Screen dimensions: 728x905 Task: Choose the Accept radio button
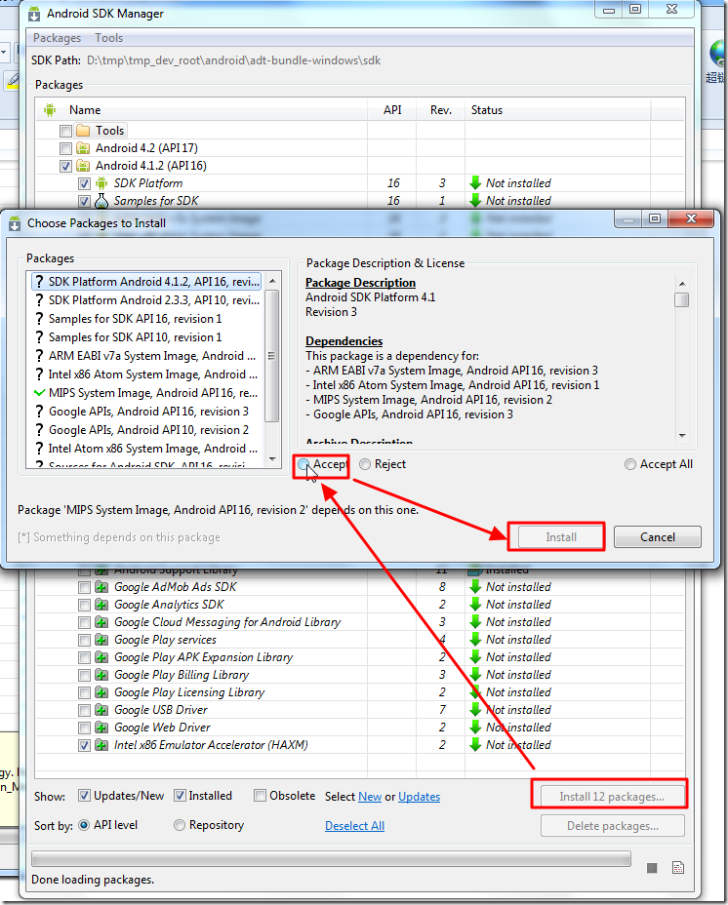click(303, 464)
